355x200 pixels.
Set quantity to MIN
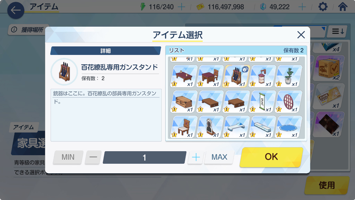(68, 157)
